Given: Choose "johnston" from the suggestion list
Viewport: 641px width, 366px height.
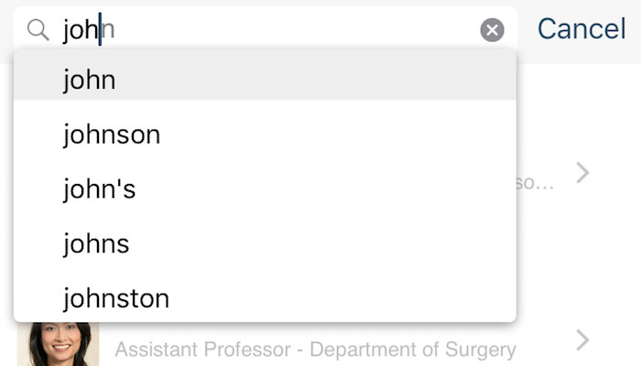Looking at the screenshot, I should (265, 298).
